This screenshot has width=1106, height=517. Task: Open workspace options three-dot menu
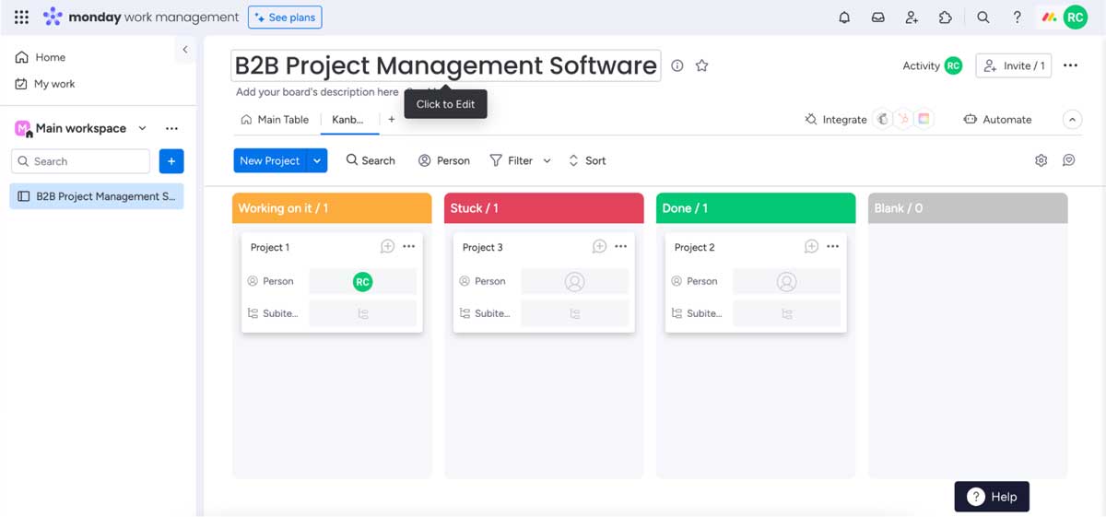point(171,128)
